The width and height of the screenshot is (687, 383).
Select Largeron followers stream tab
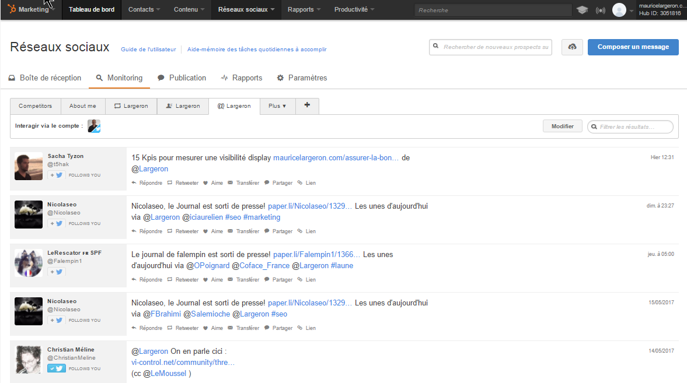point(183,106)
